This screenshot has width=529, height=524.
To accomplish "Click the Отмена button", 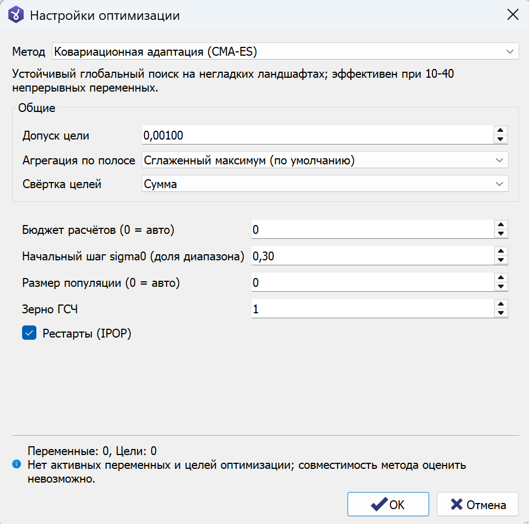I will [477, 504].
